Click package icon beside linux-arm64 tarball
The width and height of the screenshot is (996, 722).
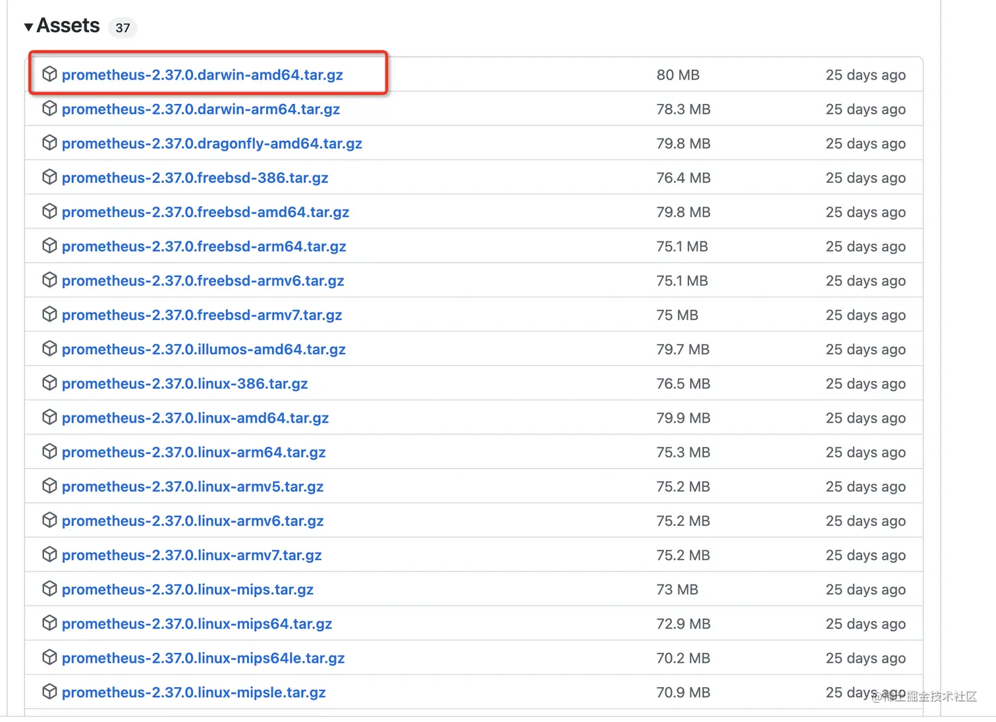(49, 451)
